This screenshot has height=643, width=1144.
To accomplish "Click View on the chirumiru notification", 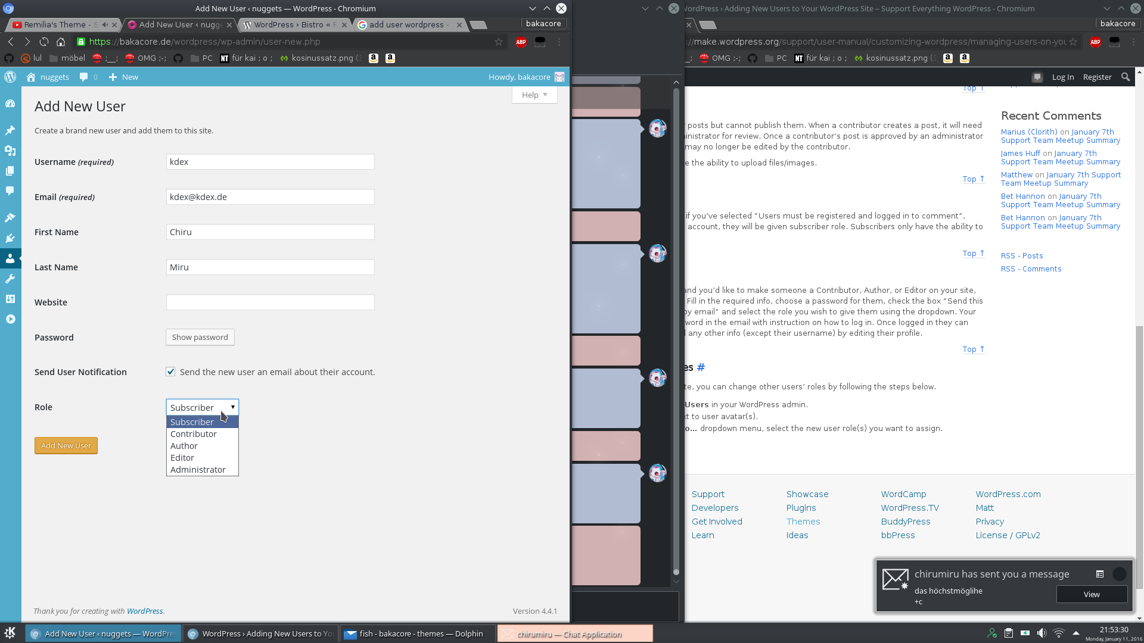I will point(1092,594).
